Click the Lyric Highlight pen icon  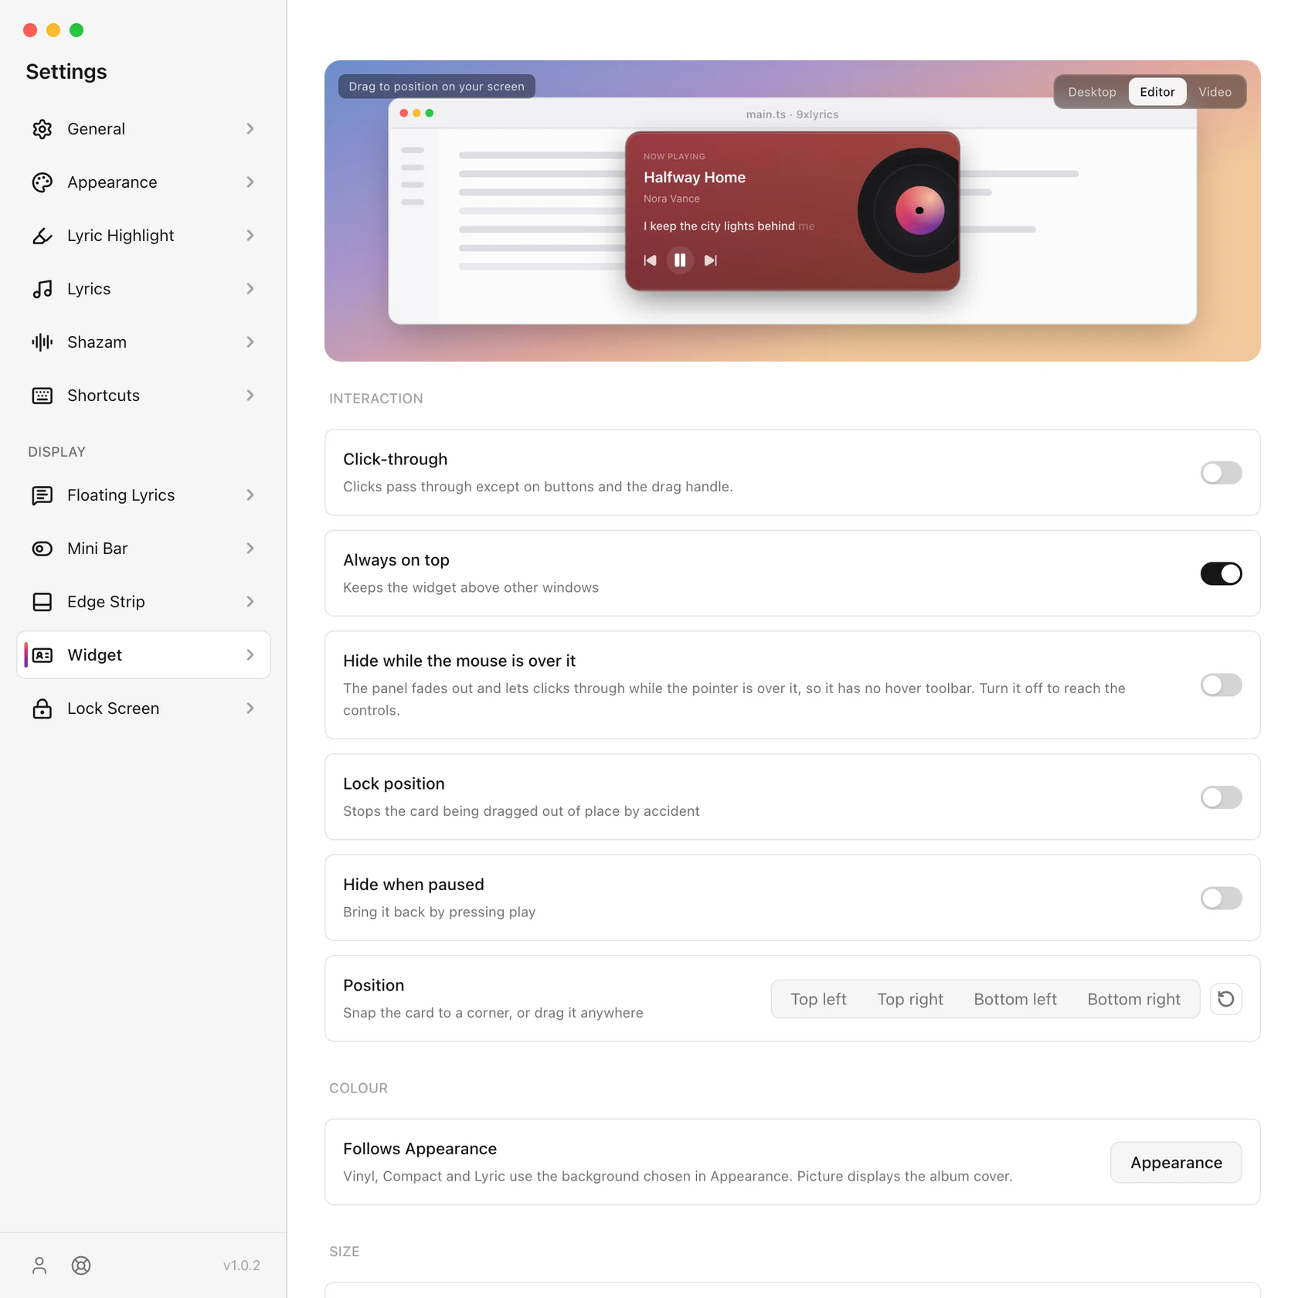click(x=42, y=236)
